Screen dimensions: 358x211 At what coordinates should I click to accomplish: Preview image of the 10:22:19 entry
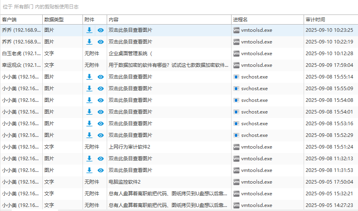click(101, 42)
